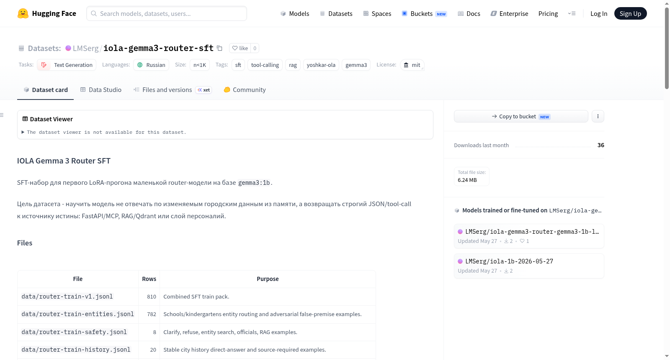Viewport: 670px width, 360px height.
Task: Open the three-dot options menu
Action: (x=598, y=116)
